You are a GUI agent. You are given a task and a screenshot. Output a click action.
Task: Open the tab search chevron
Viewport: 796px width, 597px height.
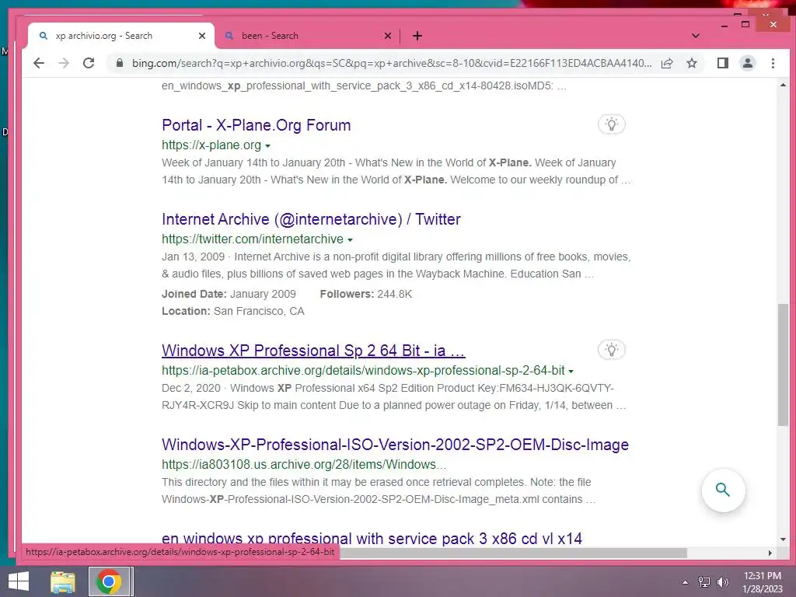[x=696, y=36]
